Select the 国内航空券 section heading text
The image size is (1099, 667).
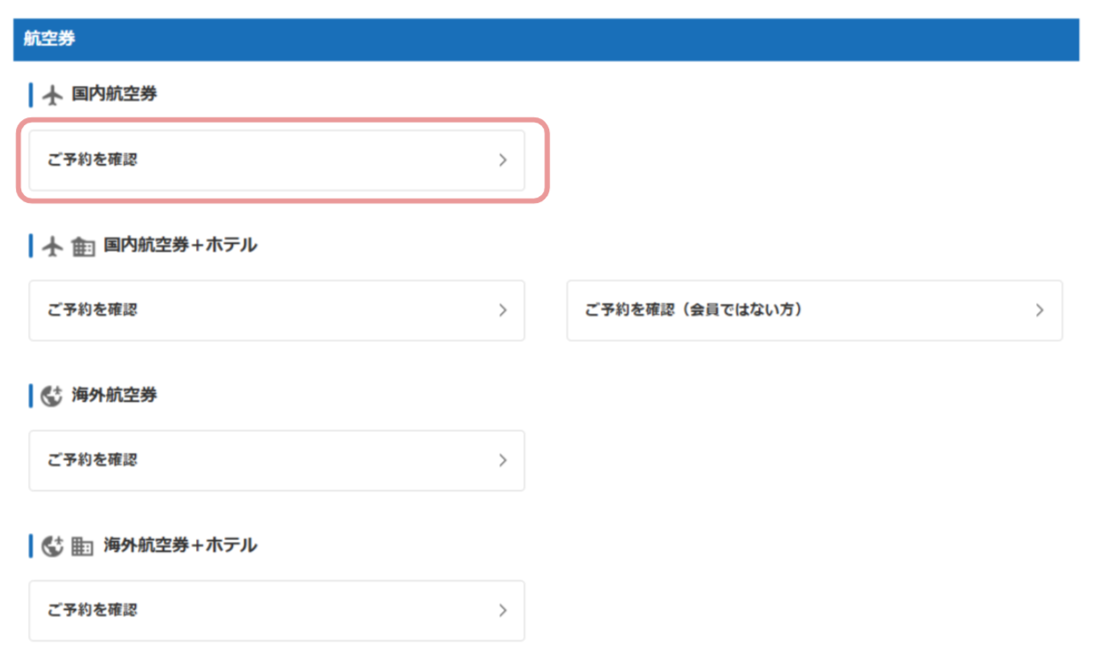(114, 94)
